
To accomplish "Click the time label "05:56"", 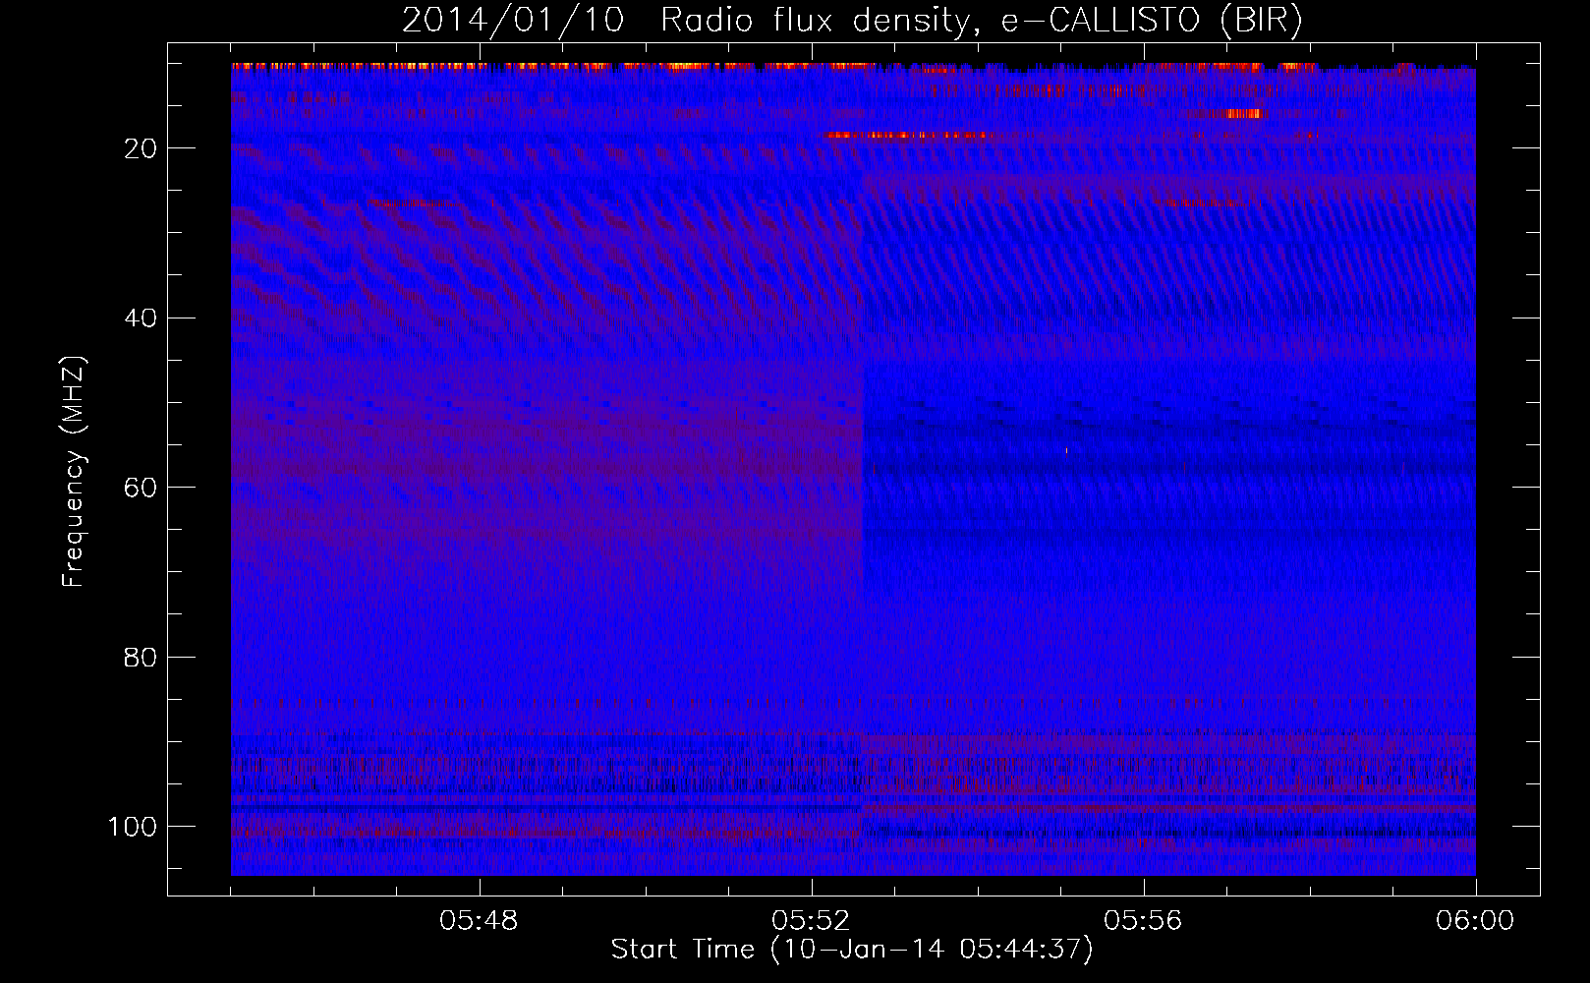I will click(x=1143, y=921).
